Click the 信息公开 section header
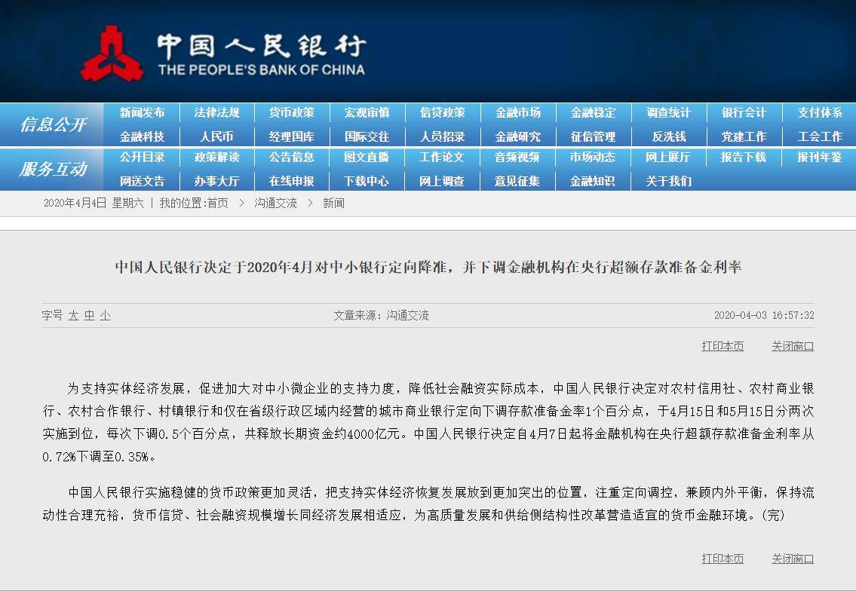Viewport: 856px width, 591px height. coord(53,124)
